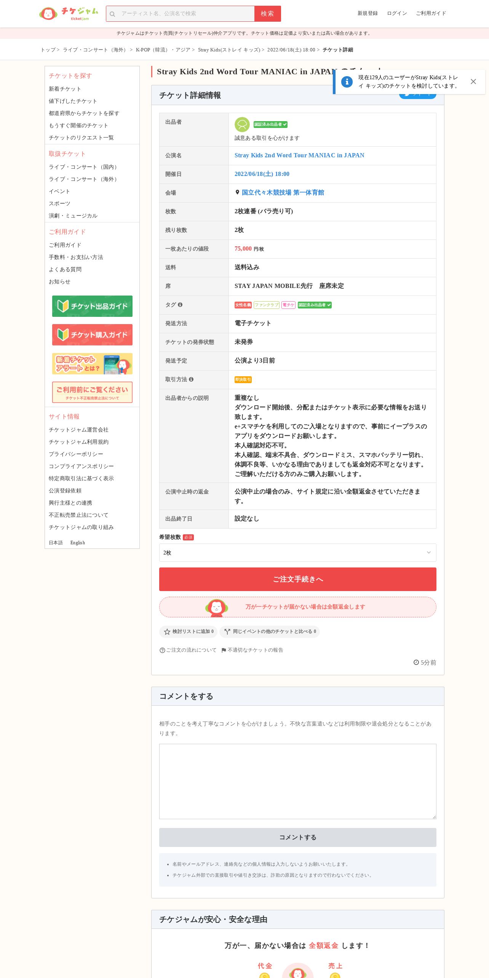Click the 女性名義 tag badge
Image resolution: width=489 pixels, height=978 pixels.
click(243, 305)
